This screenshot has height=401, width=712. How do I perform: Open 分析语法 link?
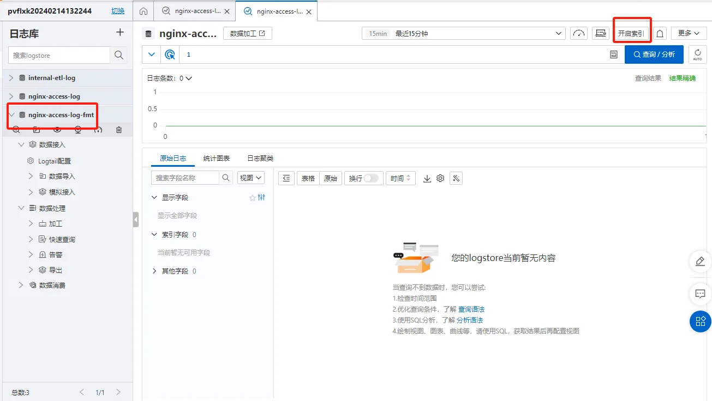[x=470, y=320]
